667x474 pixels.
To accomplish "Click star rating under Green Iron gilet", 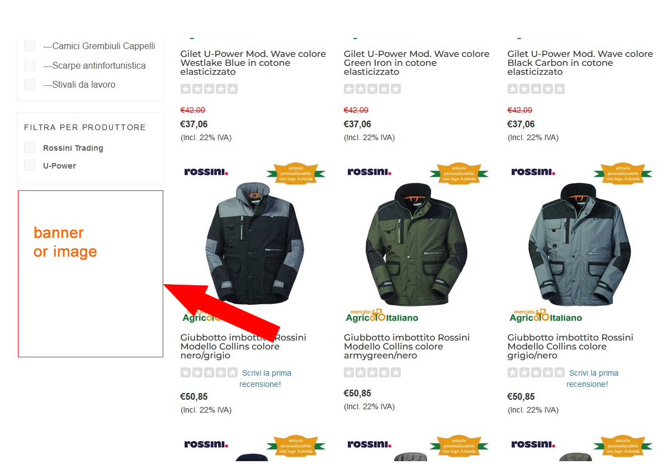I will pyautogui.click(x=372, y=89).
